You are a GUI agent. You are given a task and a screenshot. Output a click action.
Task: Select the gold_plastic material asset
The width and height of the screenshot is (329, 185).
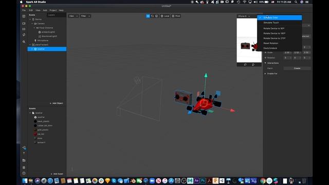click(43, 130)
